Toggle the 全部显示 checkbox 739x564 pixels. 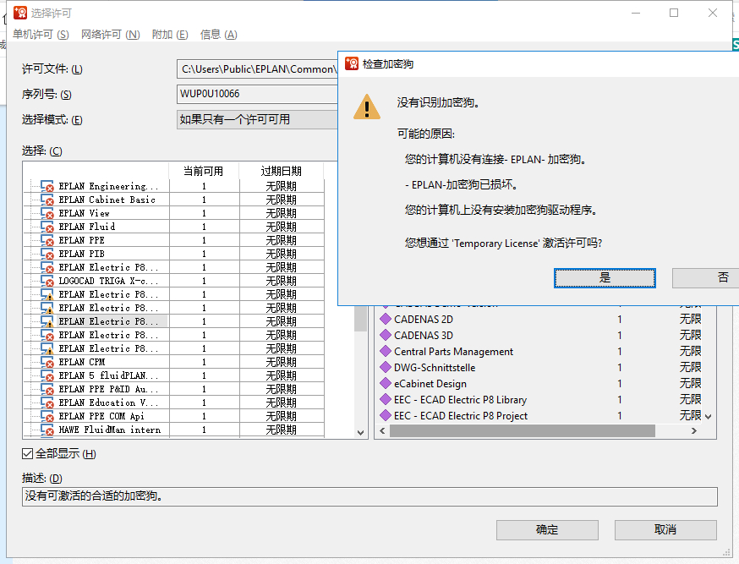(27, 454)
